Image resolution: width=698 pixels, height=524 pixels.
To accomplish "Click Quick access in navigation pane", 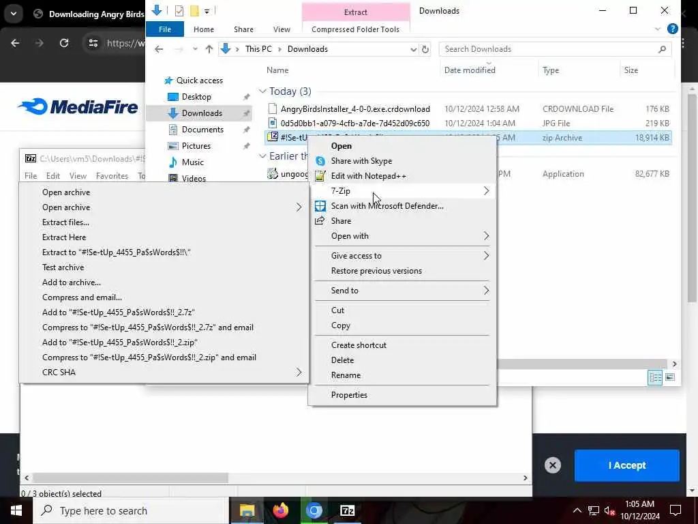I will click(200, 81).
